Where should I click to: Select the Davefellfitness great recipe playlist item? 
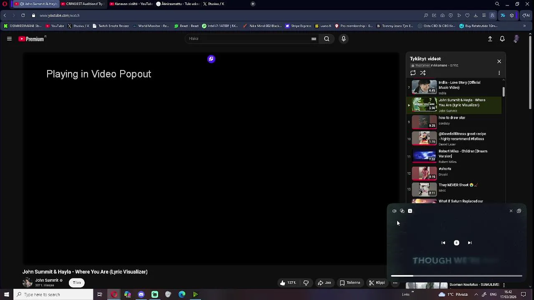pyautogui.click(x=455, y=139)
